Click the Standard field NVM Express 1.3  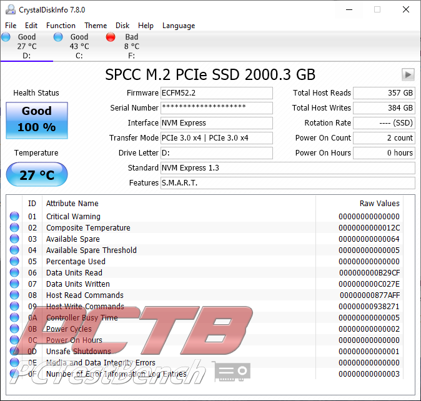tap(288, 168)
